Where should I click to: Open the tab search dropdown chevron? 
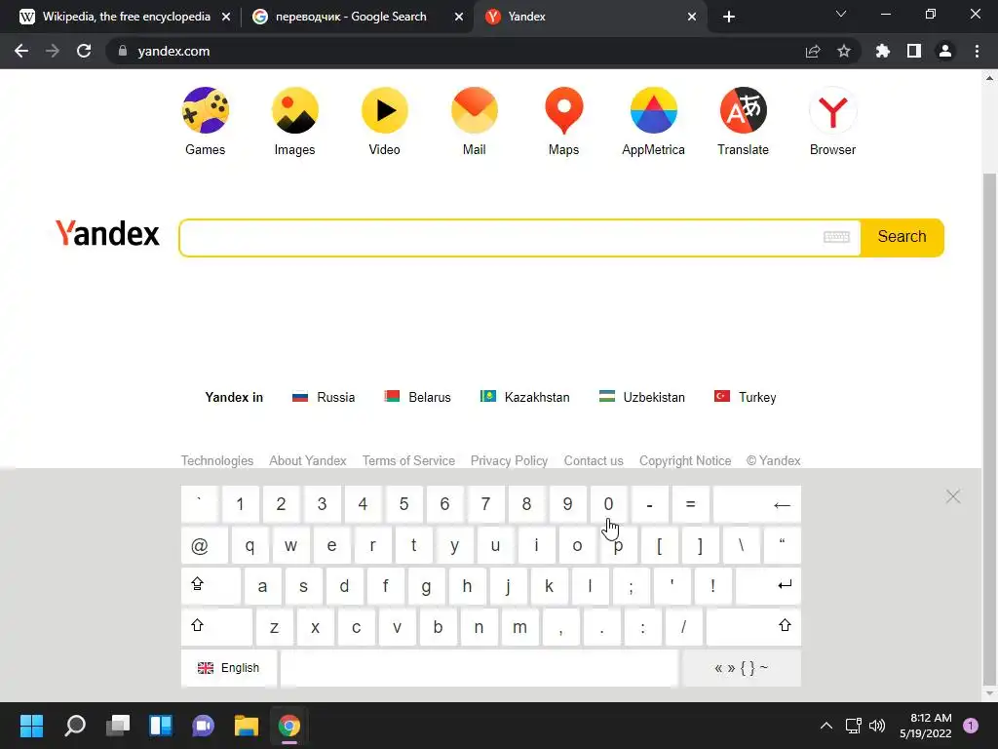[x=841, y=14]
